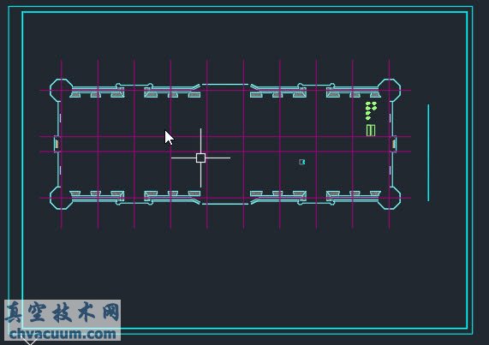Pick the bottom center entrance wall line

(x=225, y=204)
